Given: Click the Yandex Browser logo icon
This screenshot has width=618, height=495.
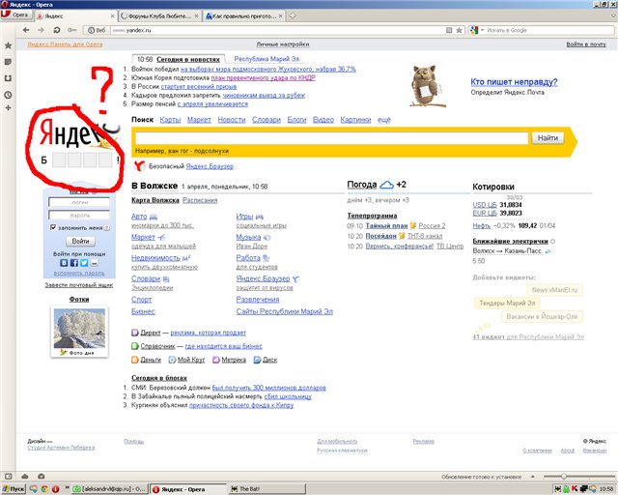Looking at the screenshot, I should point(139,166).
